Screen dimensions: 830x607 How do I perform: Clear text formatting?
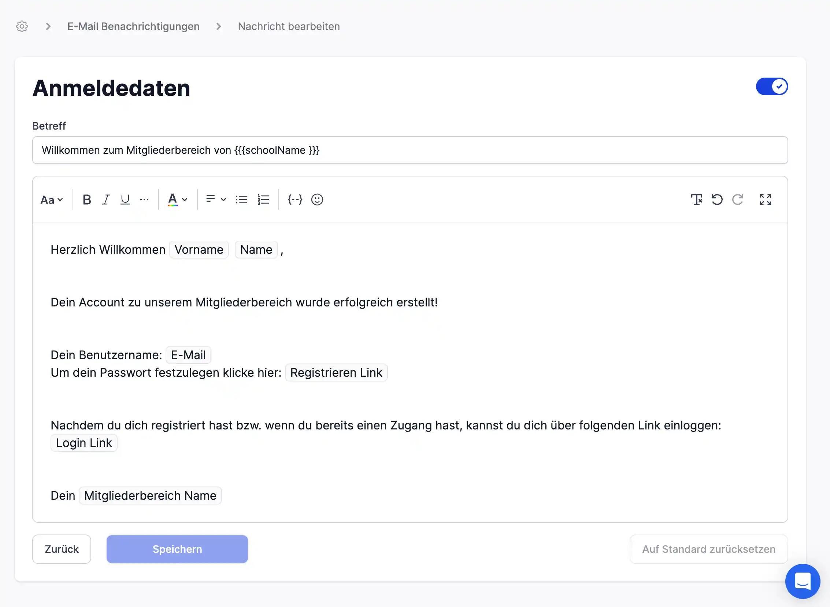click(x=696, y=200)
